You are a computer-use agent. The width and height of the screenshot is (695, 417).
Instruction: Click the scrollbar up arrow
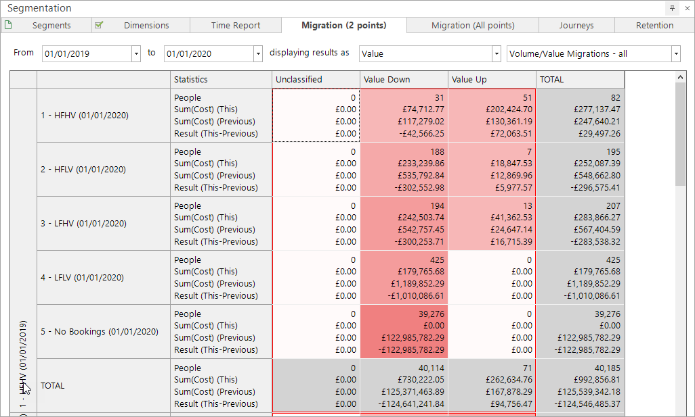tap(680, 77)
